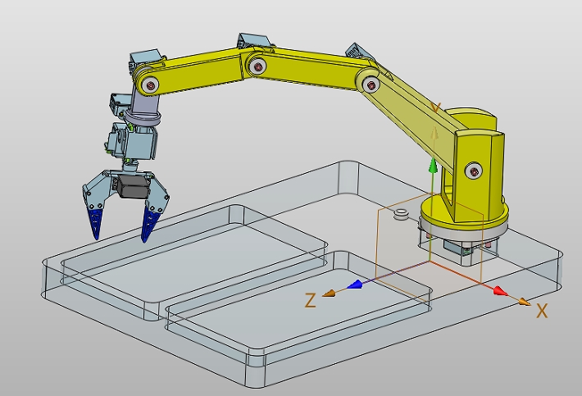Screen dimensions: 582x396
Task: Select the red X-axis arrow handle
Action: (x=500, y=291)
